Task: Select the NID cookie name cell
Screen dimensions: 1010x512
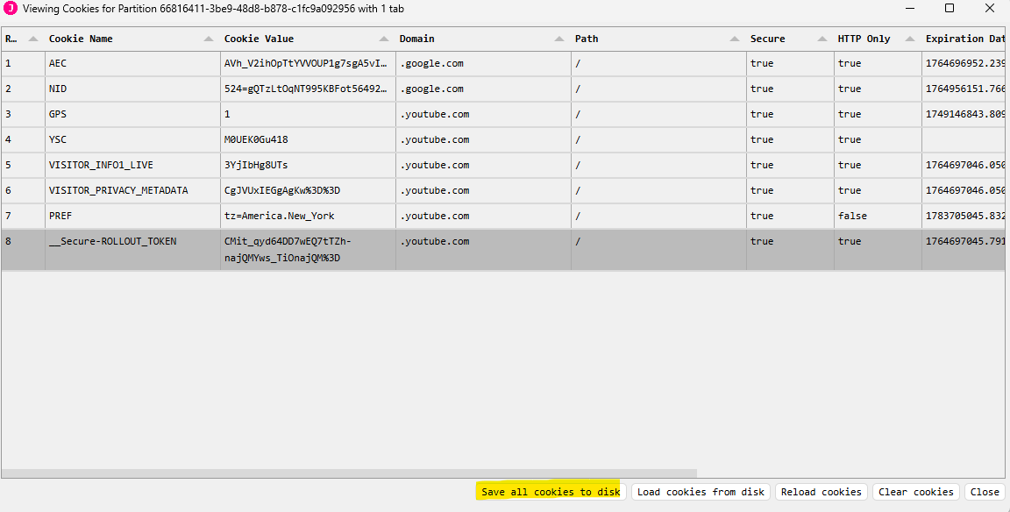Action: click(x=132, y=89)
